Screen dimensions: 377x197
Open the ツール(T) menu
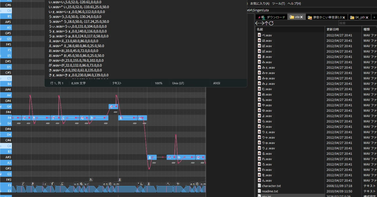[278, 4]
